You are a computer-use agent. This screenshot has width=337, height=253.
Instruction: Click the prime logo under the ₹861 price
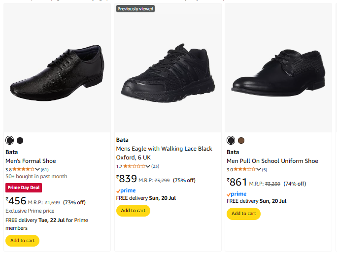(x=236, y=194)
